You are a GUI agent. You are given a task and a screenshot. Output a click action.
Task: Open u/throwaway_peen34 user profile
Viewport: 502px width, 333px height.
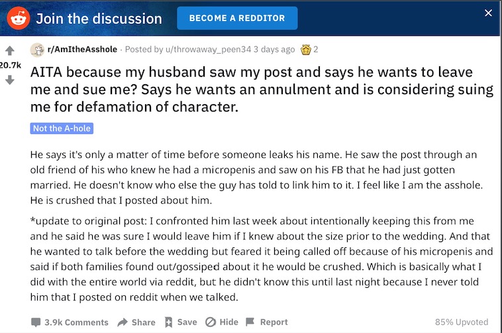pyautogui.click(x=208, y=49)
